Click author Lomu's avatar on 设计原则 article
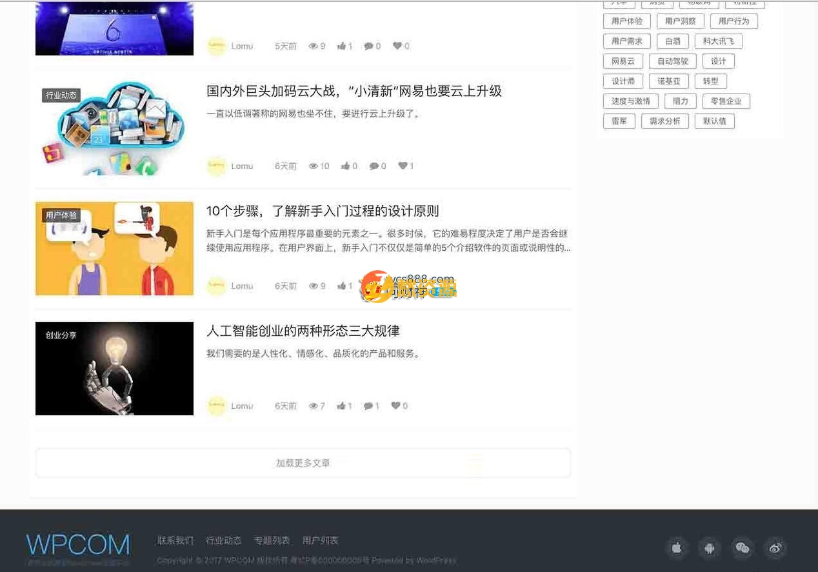818x572 pixels. [217, 286]
